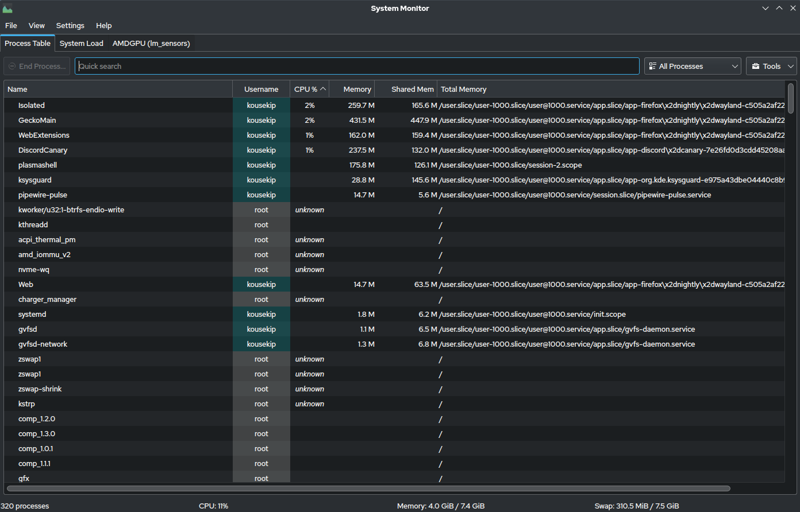Open the File menu

(x=11, y=25)
